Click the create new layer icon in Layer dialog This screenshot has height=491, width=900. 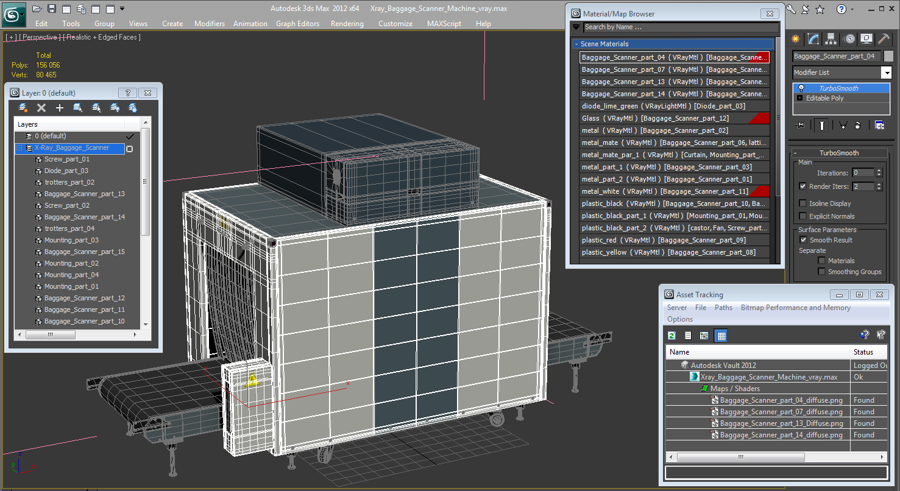(x=23, y=108)
